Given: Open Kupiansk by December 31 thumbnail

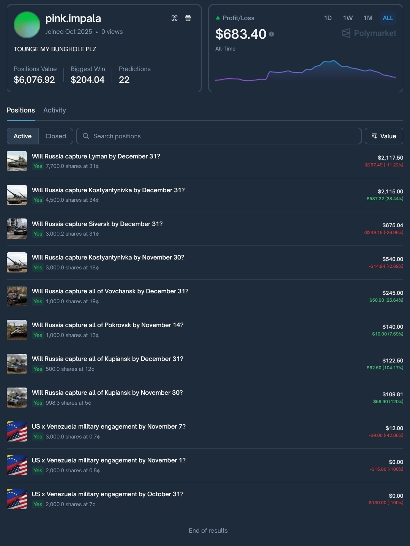Looking at the screenshot, I should coord(17,364).
